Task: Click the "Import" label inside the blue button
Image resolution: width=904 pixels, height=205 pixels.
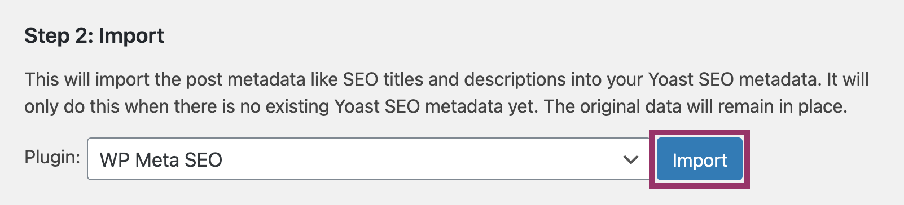Action: (700, 161)
